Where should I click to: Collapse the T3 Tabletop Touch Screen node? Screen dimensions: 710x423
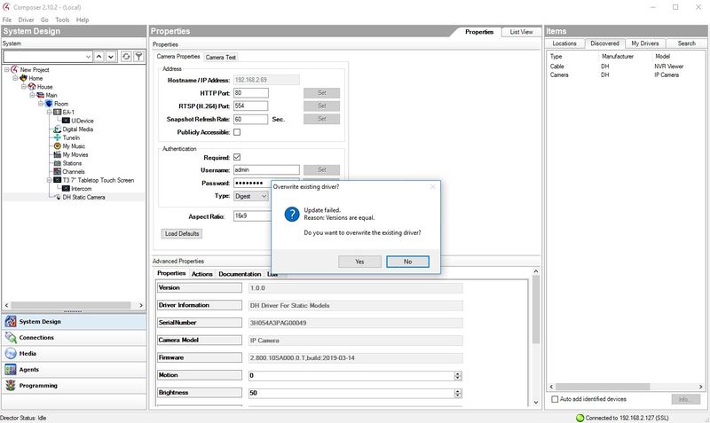coord(50,180)
